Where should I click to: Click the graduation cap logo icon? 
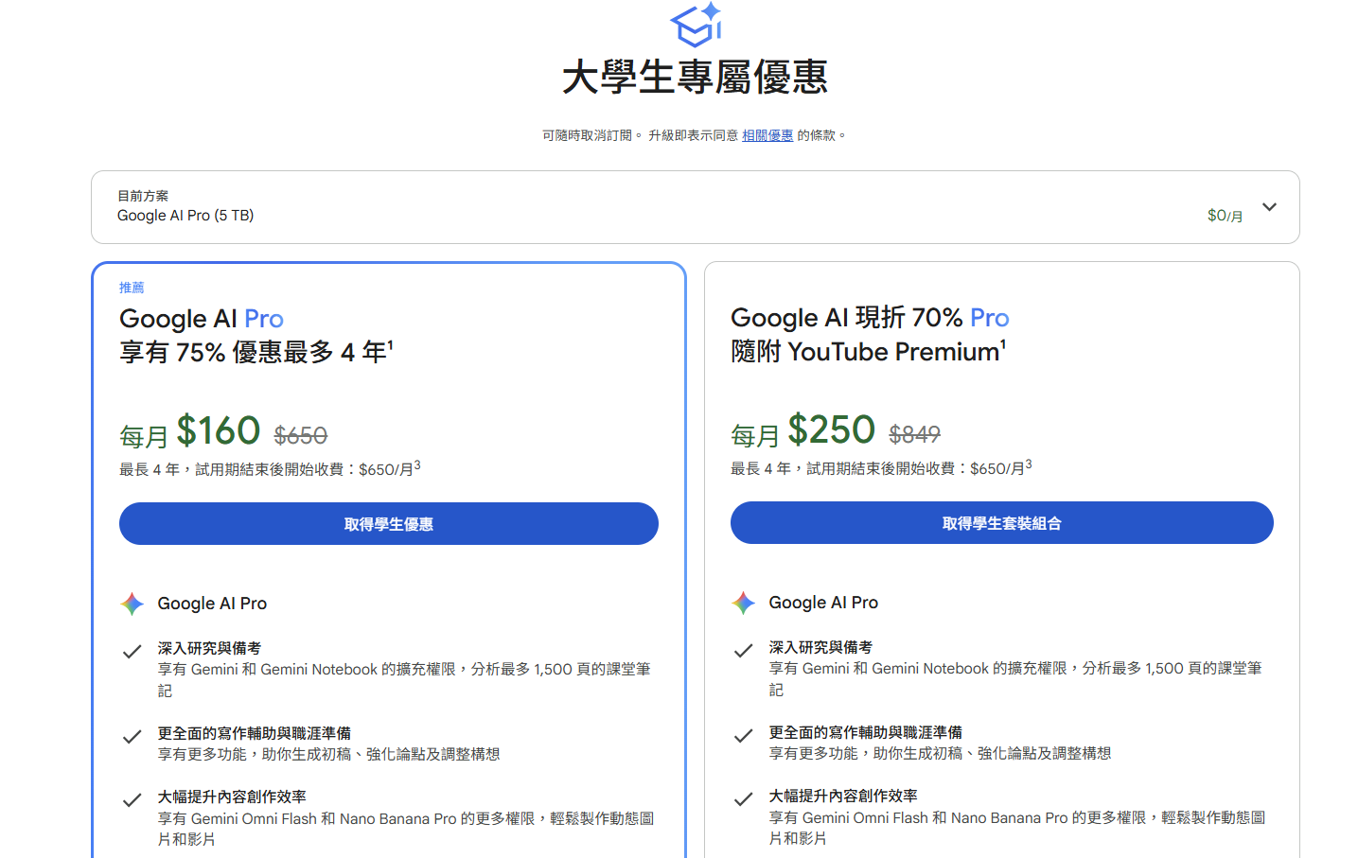coord(696,25)
